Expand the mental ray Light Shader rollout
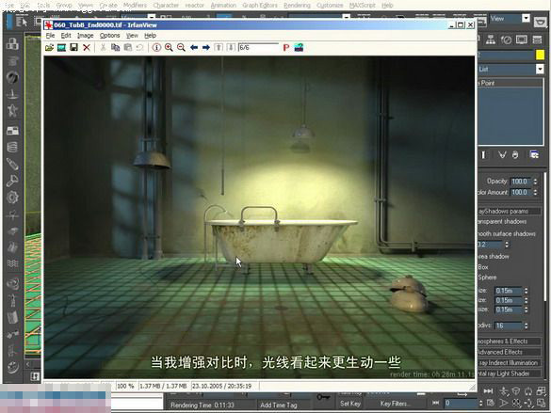This screenshot has width=551, height=413. [509, 373]
